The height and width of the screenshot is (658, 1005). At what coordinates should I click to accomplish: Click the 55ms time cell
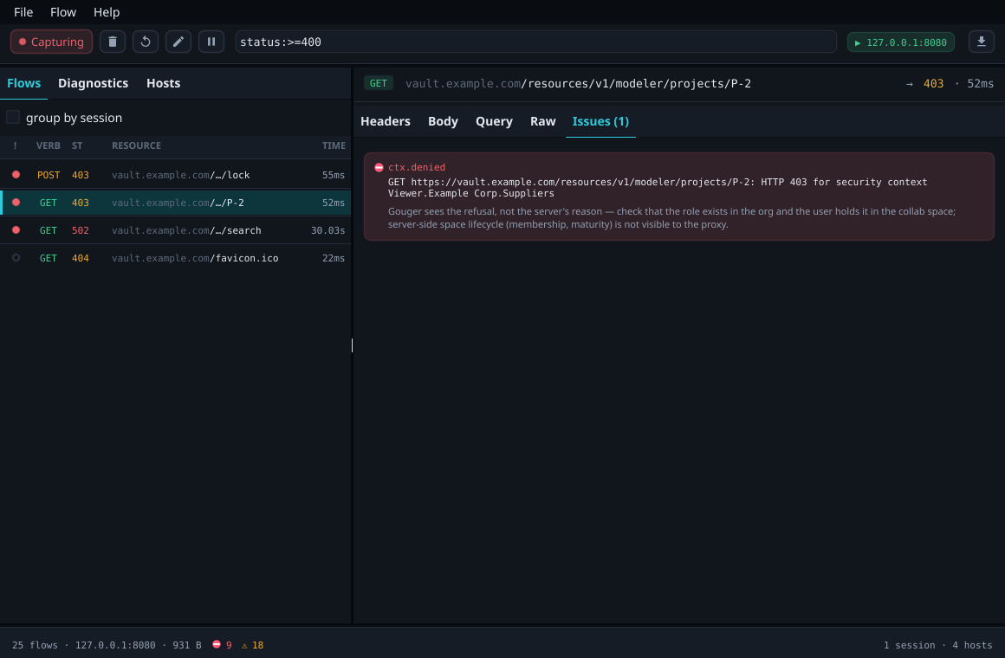coord(334,175)
